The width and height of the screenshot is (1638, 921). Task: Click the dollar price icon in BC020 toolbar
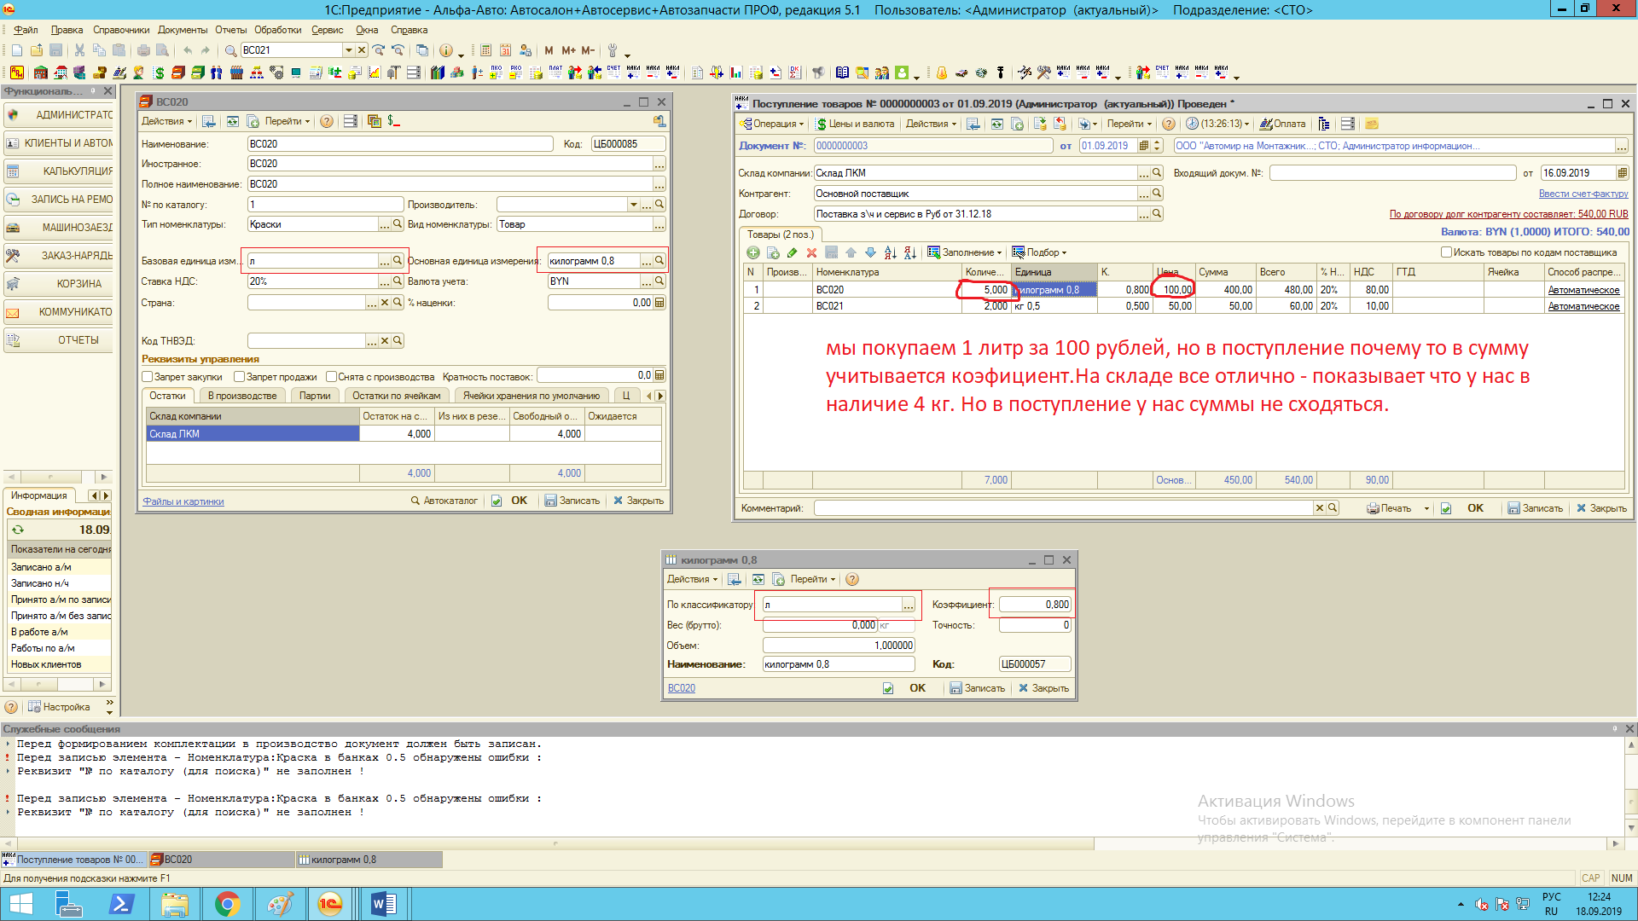[x=393, y=121]
